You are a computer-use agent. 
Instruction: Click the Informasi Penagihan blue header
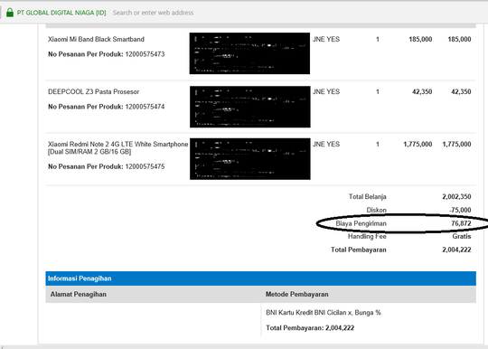pyautogui.click(x=260, y=278)
